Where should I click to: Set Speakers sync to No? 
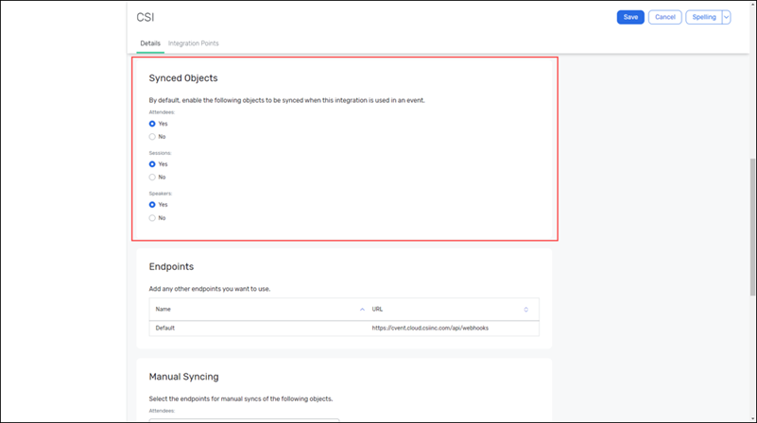tap(152, 218)
